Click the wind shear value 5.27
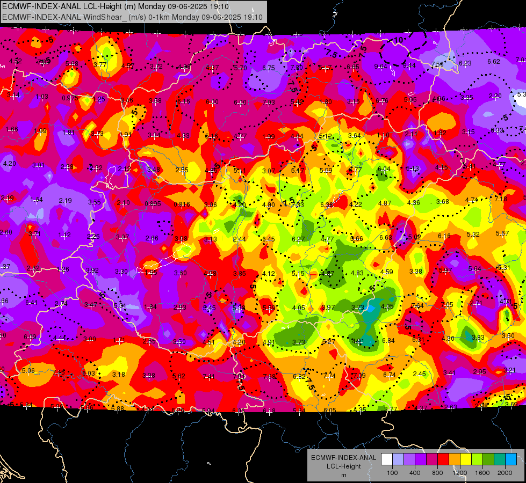526x483 pixels. click(328, 341)
